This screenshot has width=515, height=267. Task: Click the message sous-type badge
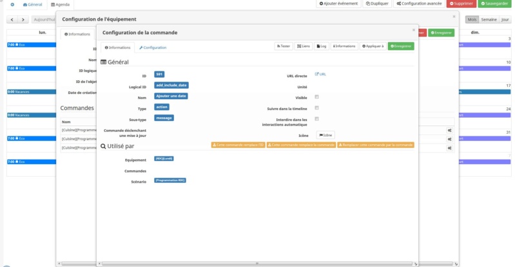[x=164, y=118]
